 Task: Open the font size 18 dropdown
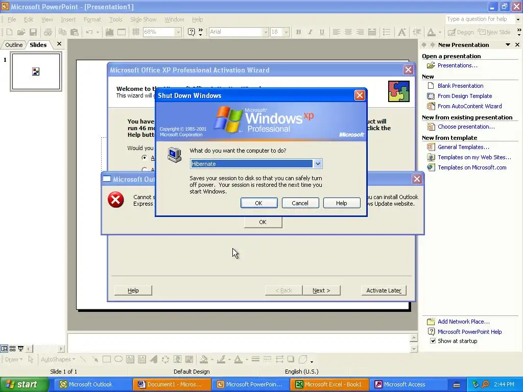coord(286,32)
